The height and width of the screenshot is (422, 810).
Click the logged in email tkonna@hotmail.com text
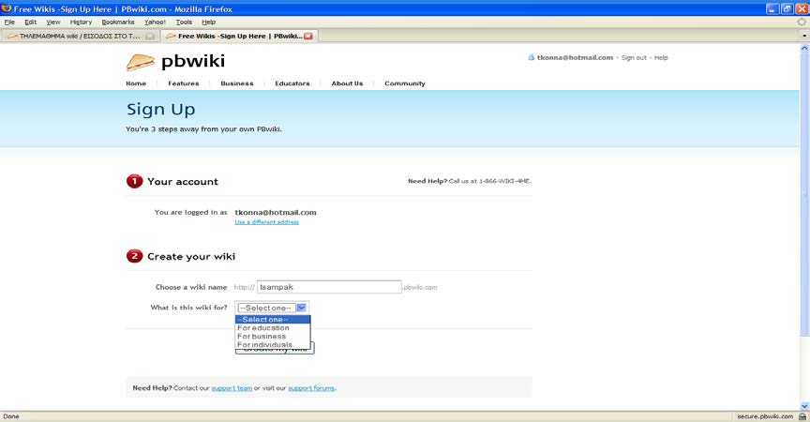tap(276, 212)
